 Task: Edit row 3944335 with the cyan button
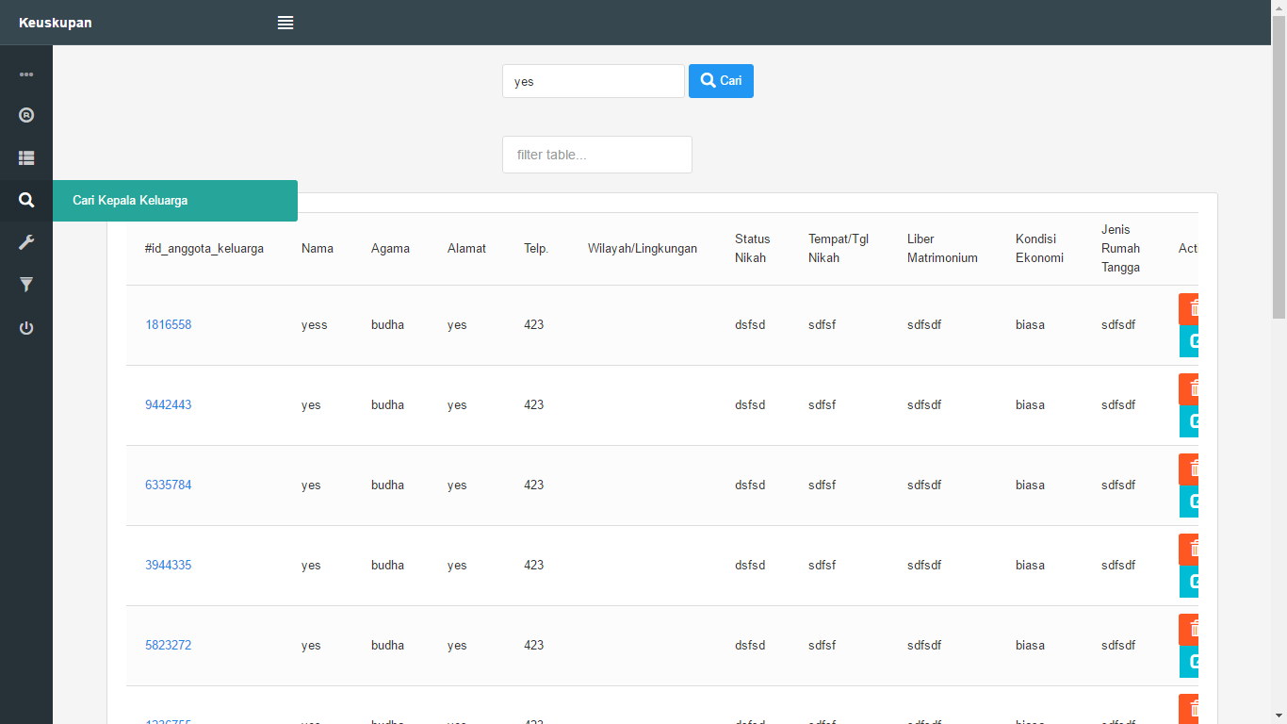1189,582
